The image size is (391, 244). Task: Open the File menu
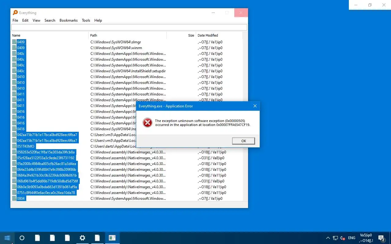point(15,20)
